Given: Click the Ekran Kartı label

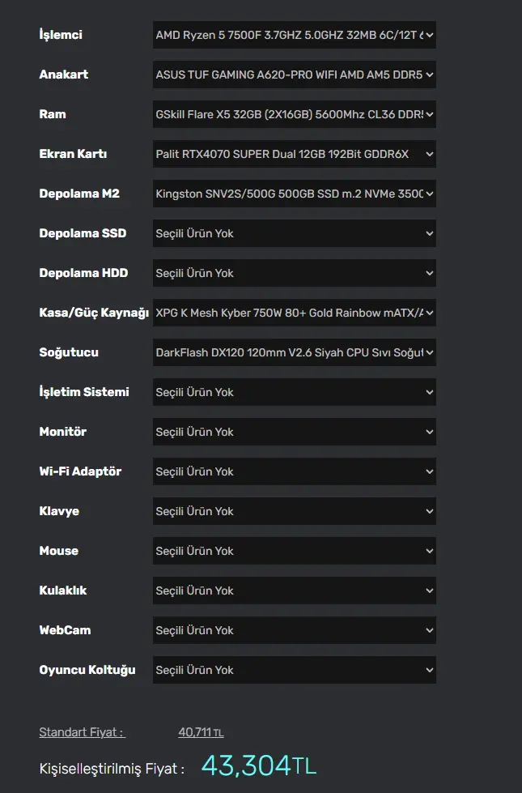Looking at the screenshot, I should coord(73,154).
